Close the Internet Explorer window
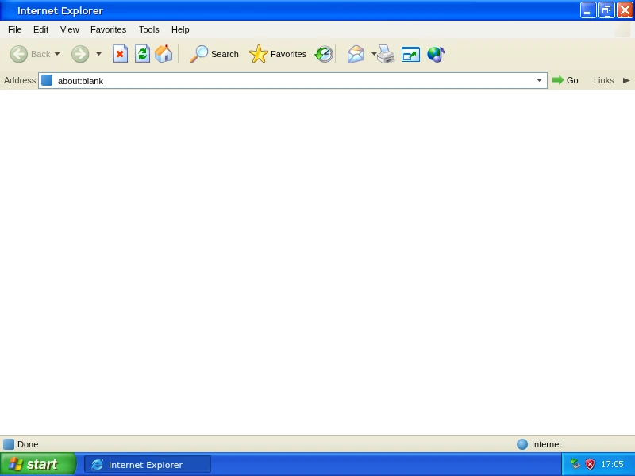635x476 pixels. [625, 10]
